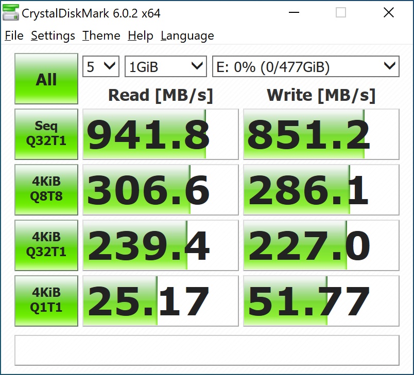The height and width of the screenshot is (375, 414).
Task: Click the 4KiB Q32T1 write result 227.0
Action: click(321, 245)
